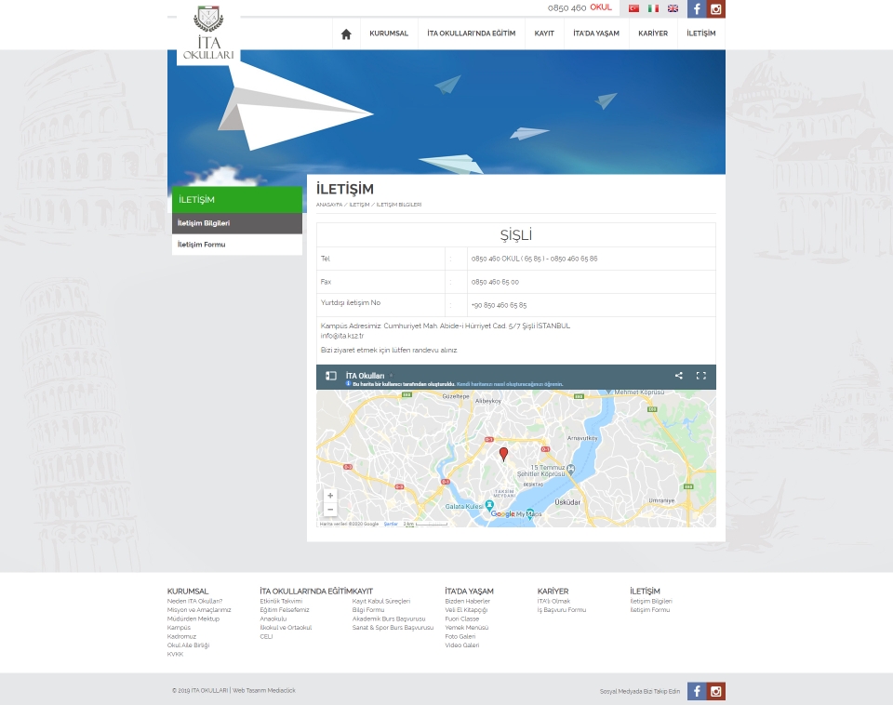The width and height of the screenshot is (893, 705).
Task: Share the map using share icon
Action: click(x=679, y=376)
